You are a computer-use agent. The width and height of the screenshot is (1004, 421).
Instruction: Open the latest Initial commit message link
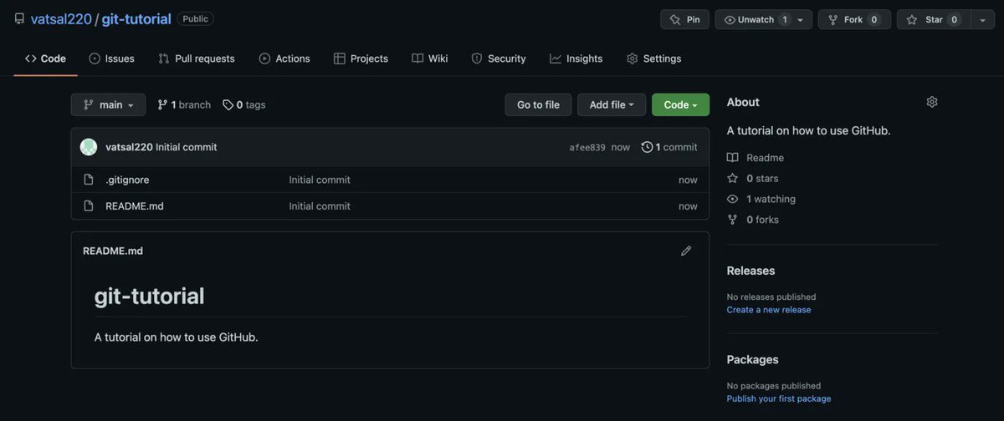pos(186,147)
